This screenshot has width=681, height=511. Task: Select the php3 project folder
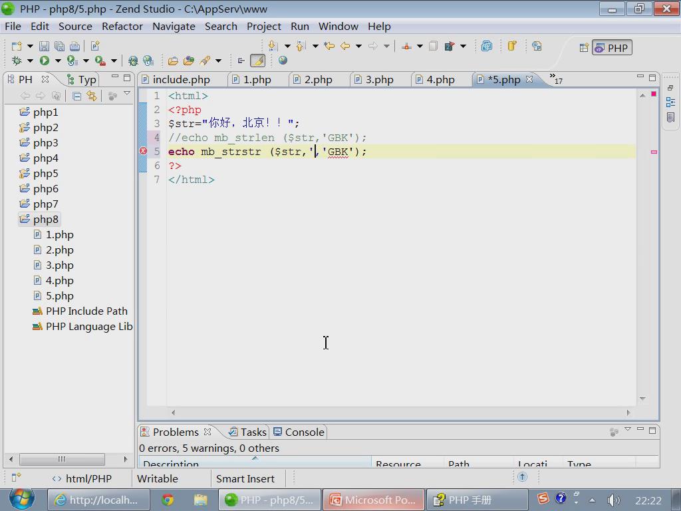coord(39,143)
